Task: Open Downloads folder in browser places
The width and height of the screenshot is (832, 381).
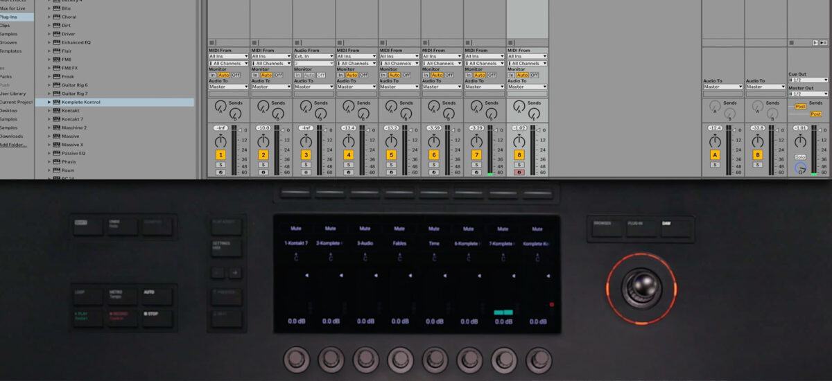Action: 11,136
